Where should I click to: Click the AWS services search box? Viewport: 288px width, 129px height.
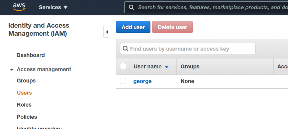coord(206,7)
